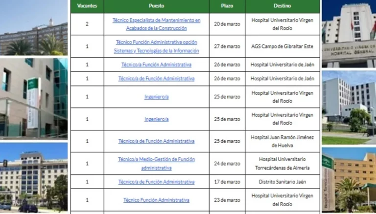
Task: Click the Plazo column header
Action: click(x=227, y=6)
